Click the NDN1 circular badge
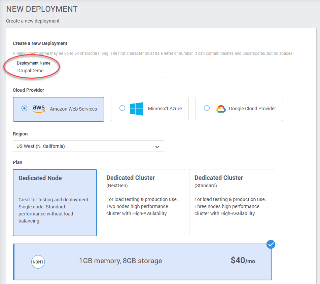Image resolution: width=320 pixels, height=284 pixels. click(x=38, y=262)
